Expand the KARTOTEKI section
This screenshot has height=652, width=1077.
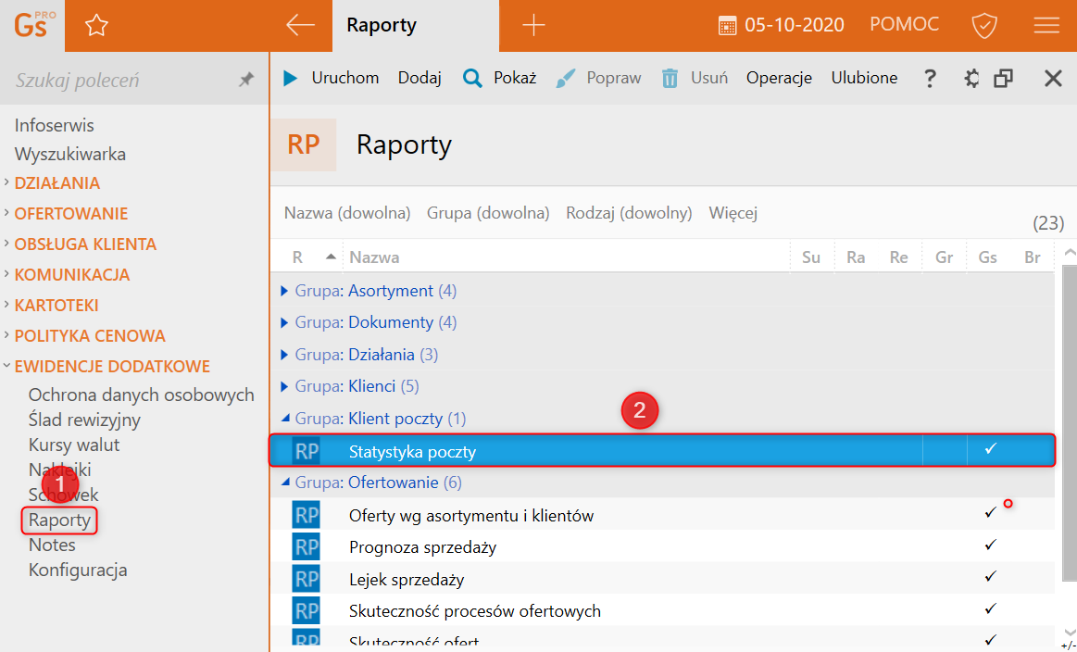point(6,305)
